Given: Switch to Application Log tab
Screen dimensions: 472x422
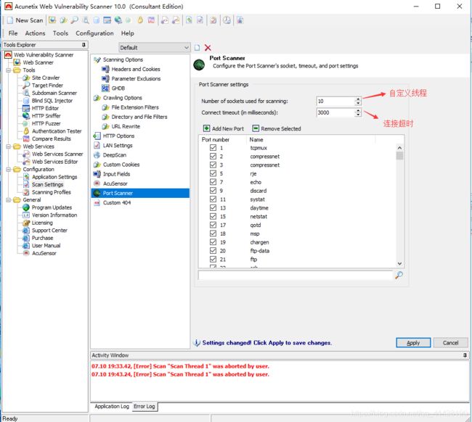Looking at the screenshot, I should tap(112, 406).
